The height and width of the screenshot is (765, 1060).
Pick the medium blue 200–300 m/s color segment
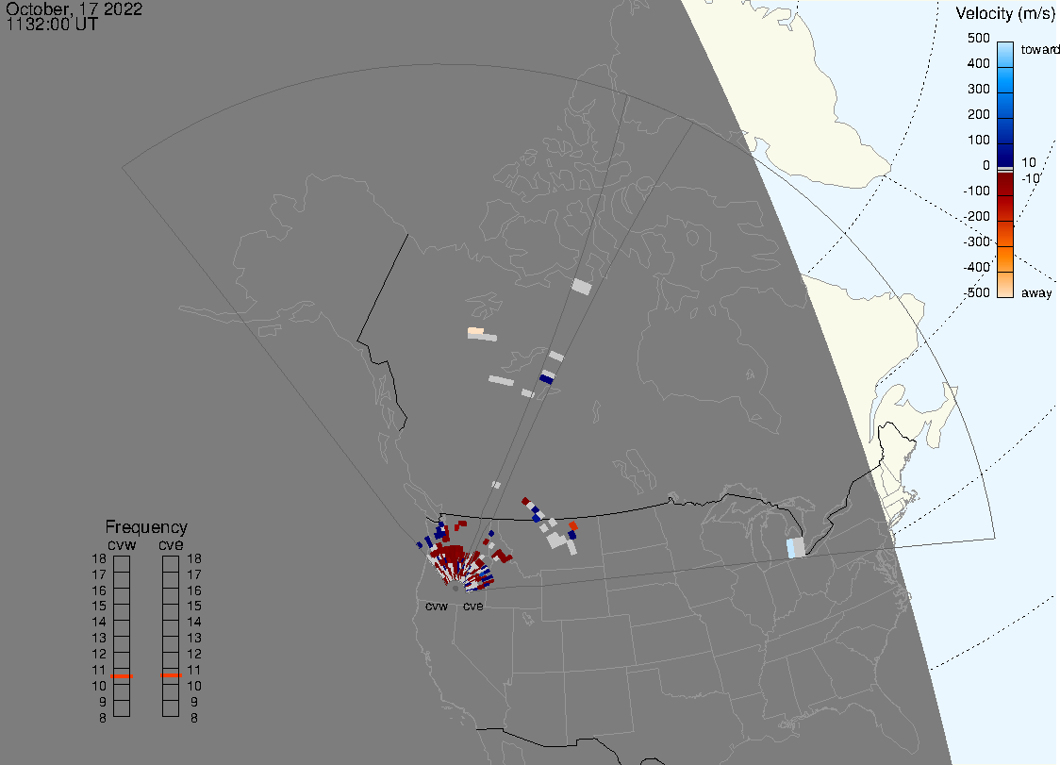point(1005,107)
